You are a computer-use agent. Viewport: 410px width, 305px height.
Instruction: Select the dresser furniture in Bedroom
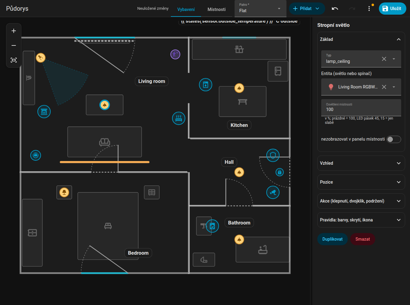[152, 192]
